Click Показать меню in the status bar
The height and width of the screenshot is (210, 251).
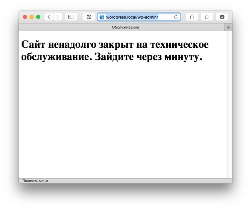[36, 181]
